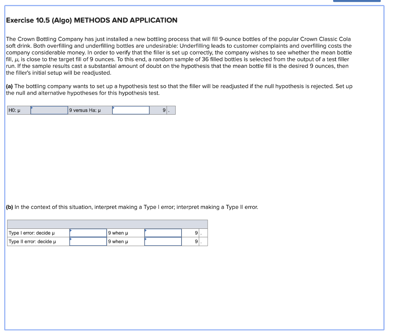The image size is (393, 335).
Task: Open the Type I error first dropdown
Action: [x=88, y=232]
